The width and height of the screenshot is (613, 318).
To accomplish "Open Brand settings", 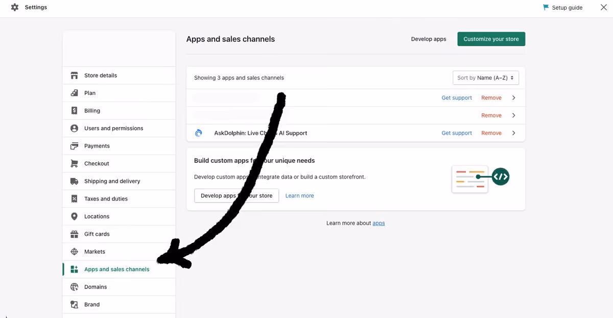I will click(x=119, y=304).
